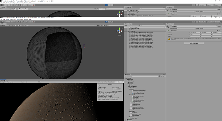222x121 pixels.
Task: Open the Tag dropdown in front Inspector
Action: (183, 28)
